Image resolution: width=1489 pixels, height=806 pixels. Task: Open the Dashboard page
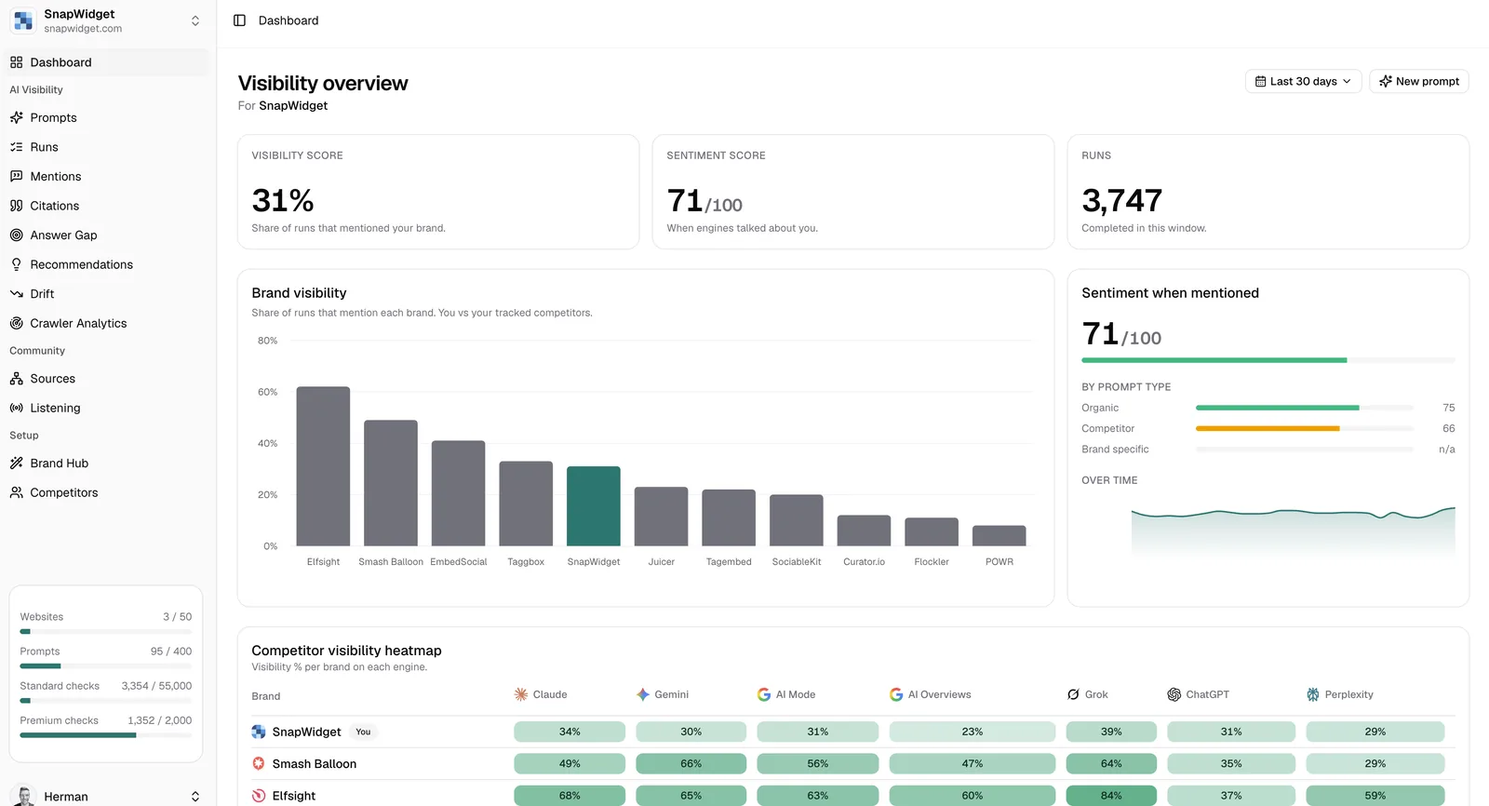coord(108,62)
